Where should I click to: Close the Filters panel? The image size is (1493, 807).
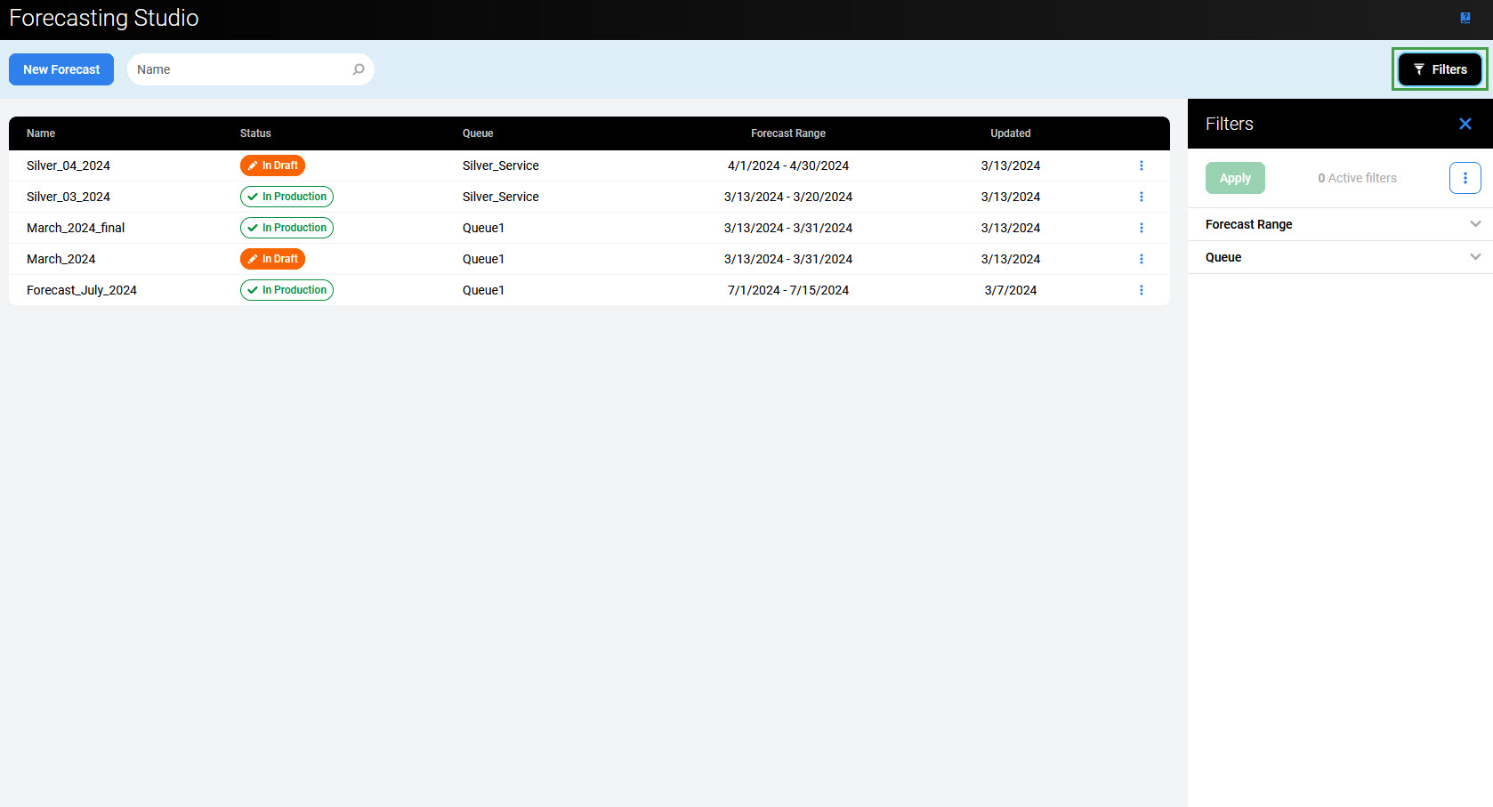click(x=1465, y=124)
